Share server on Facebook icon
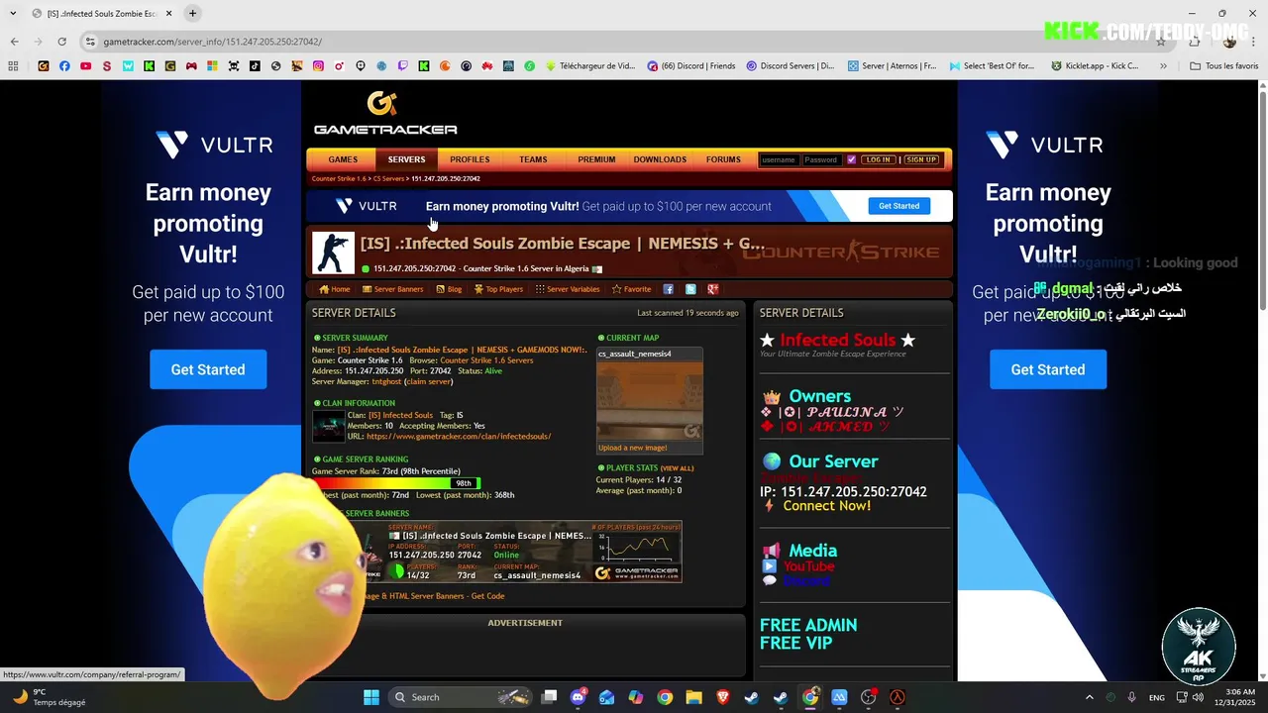The width and height of the screenshot is (1268, 713). pos(669,289)
